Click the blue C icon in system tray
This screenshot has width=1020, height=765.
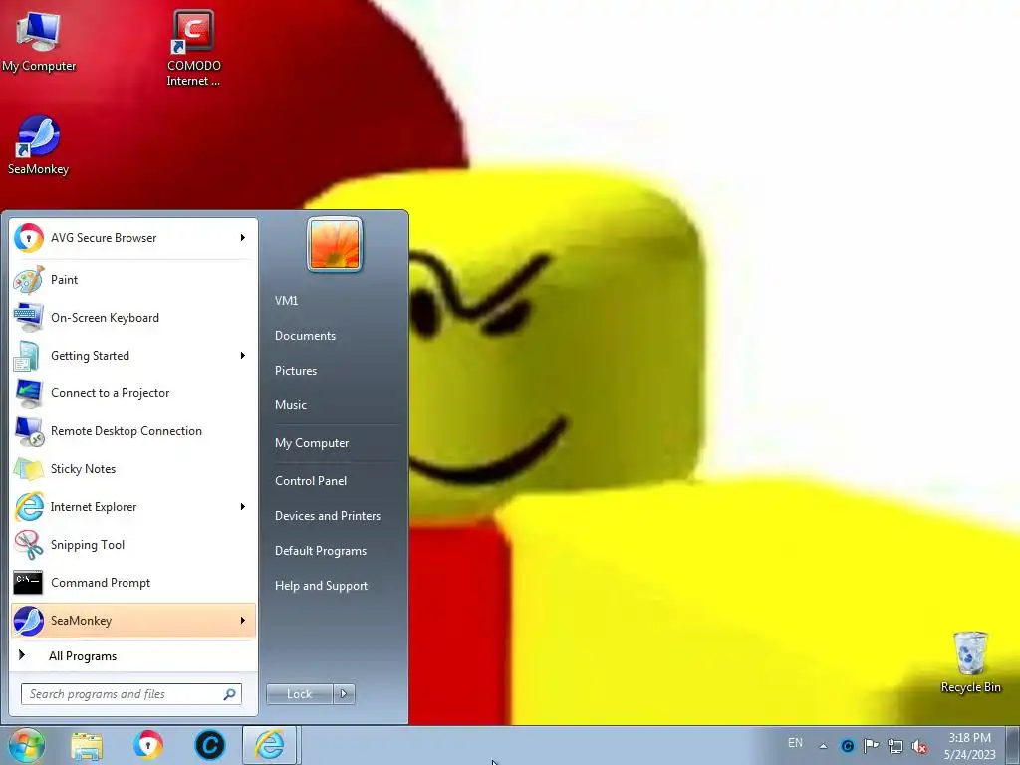(847, 746)
